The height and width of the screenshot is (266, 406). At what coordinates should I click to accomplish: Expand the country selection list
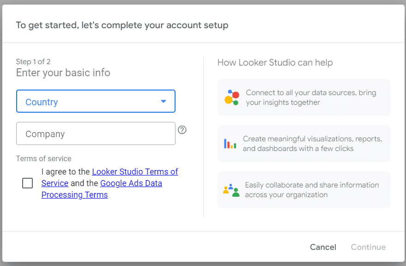(96, 101)
